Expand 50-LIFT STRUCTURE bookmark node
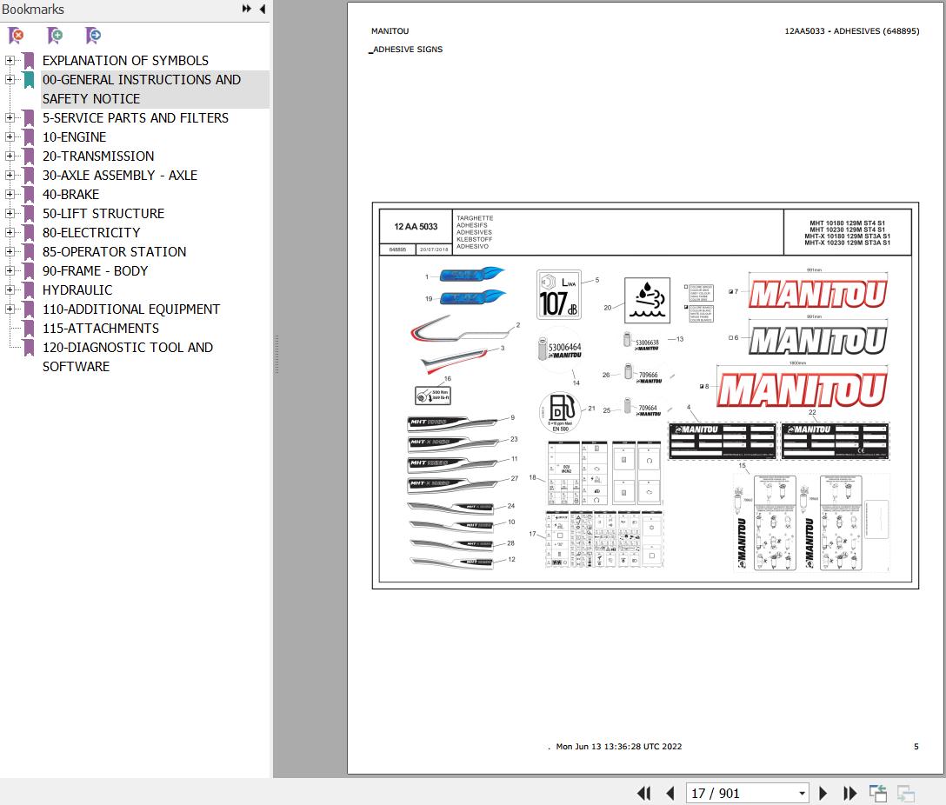This screenshot has height=805, width=946. (10, 213)
